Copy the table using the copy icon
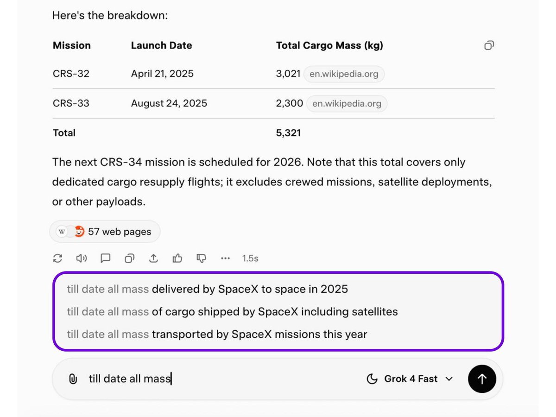The image size is (556, 417). click(489, 45)
